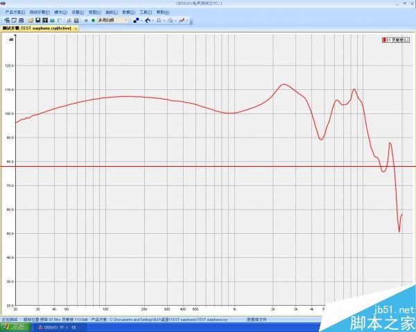Click the arrow run icon before green square
This screenshot has height=332, width=416.
pyautogui.click(x=85, y=20)
